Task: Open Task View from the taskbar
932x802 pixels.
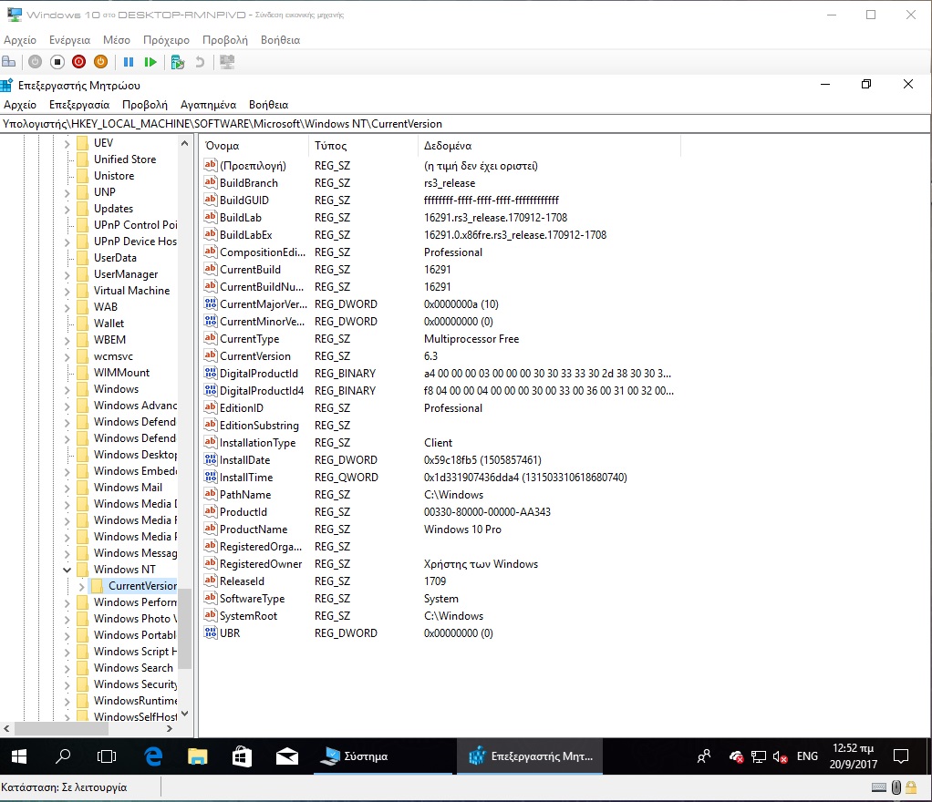Action: tap(107, 756)
